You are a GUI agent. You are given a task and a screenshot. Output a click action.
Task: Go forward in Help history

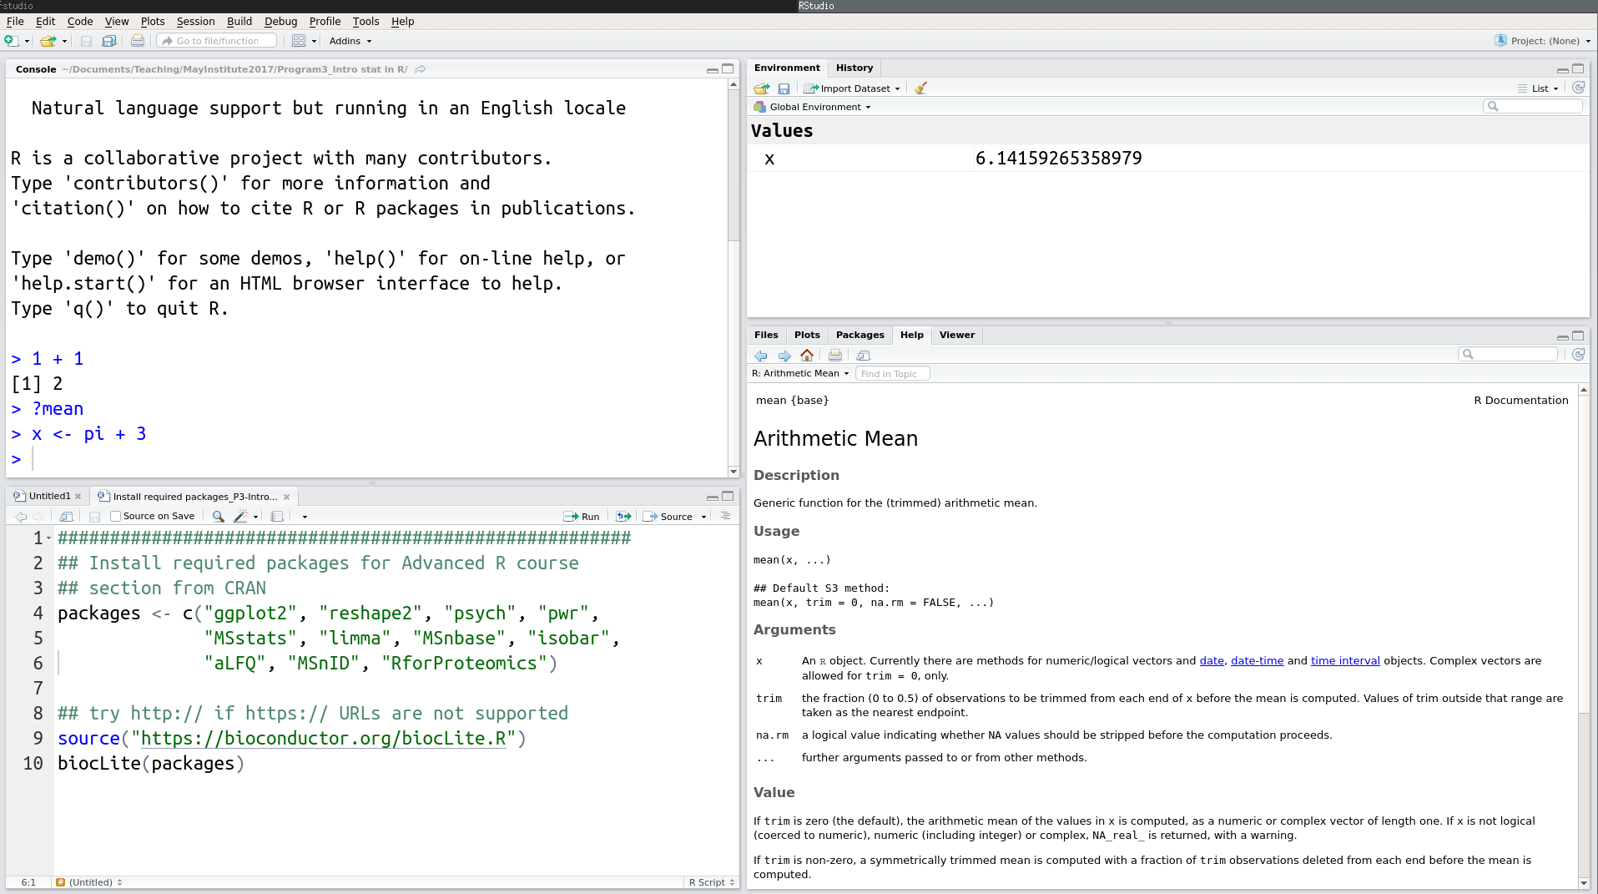pos(784,355)
